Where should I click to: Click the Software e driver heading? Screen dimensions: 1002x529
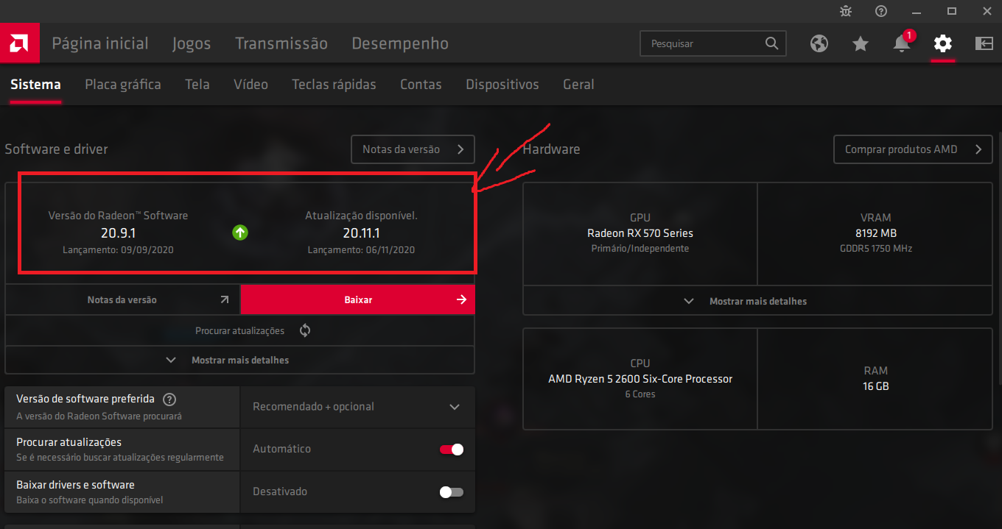(x=56, y=149)
